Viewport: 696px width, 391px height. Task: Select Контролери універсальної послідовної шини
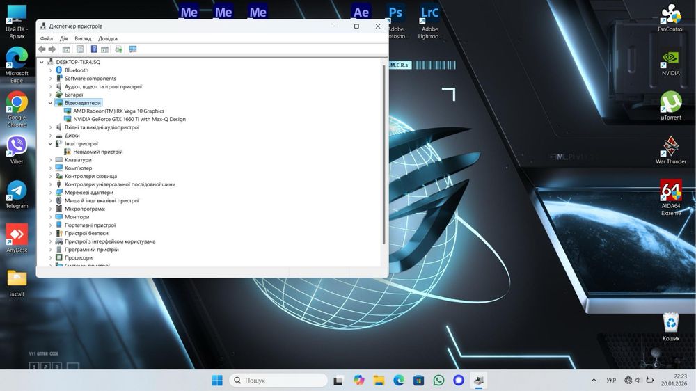pos(120,184)
